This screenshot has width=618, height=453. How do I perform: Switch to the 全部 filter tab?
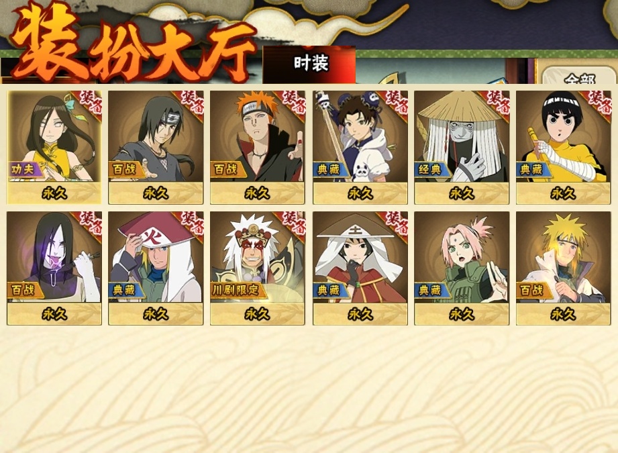tap(578, 77)
